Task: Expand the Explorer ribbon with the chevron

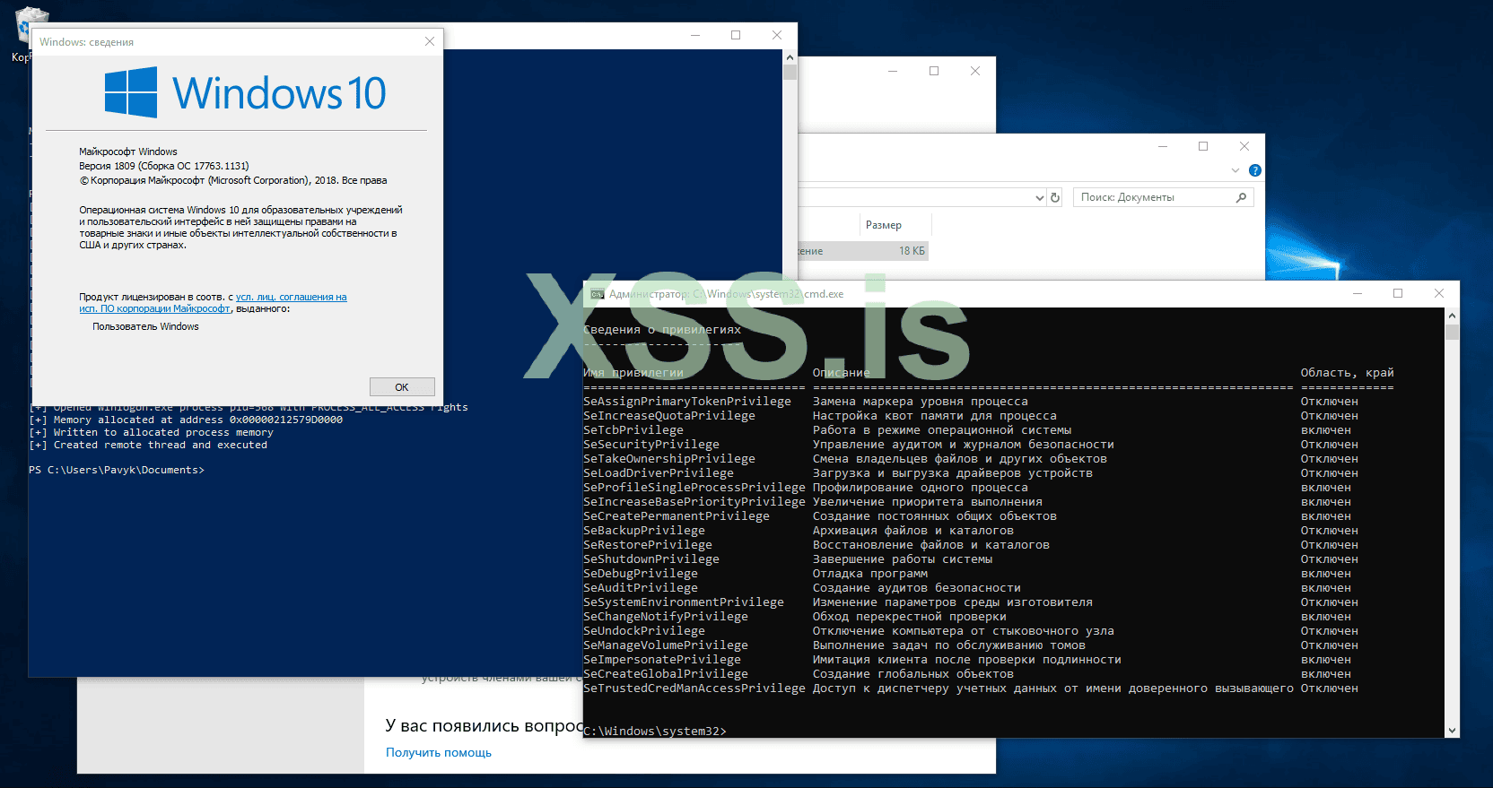Action: coord(1235,170)
